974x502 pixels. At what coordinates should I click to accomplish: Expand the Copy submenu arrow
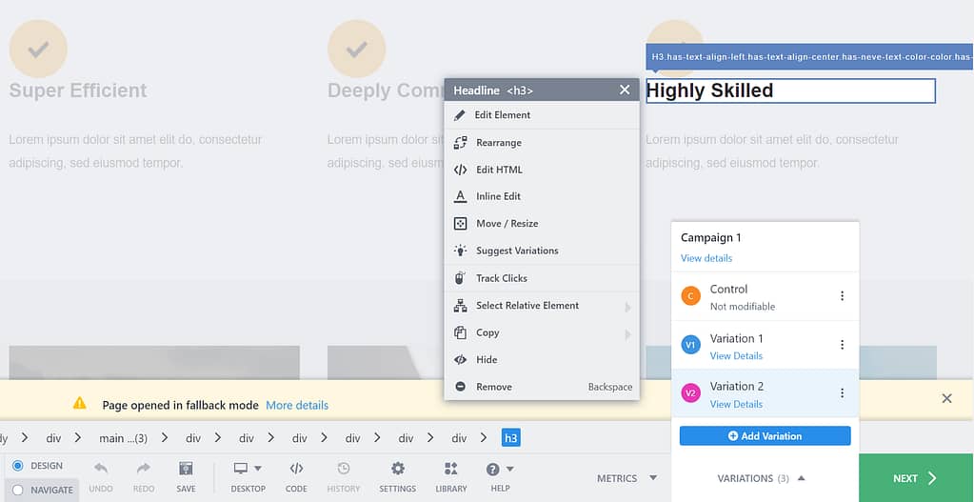coord(627,334)
